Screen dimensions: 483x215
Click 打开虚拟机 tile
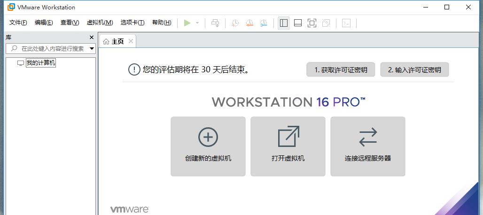pos(288,146)
